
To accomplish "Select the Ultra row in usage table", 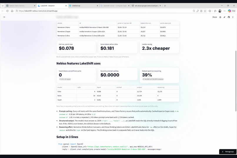I will pos(118,92).
